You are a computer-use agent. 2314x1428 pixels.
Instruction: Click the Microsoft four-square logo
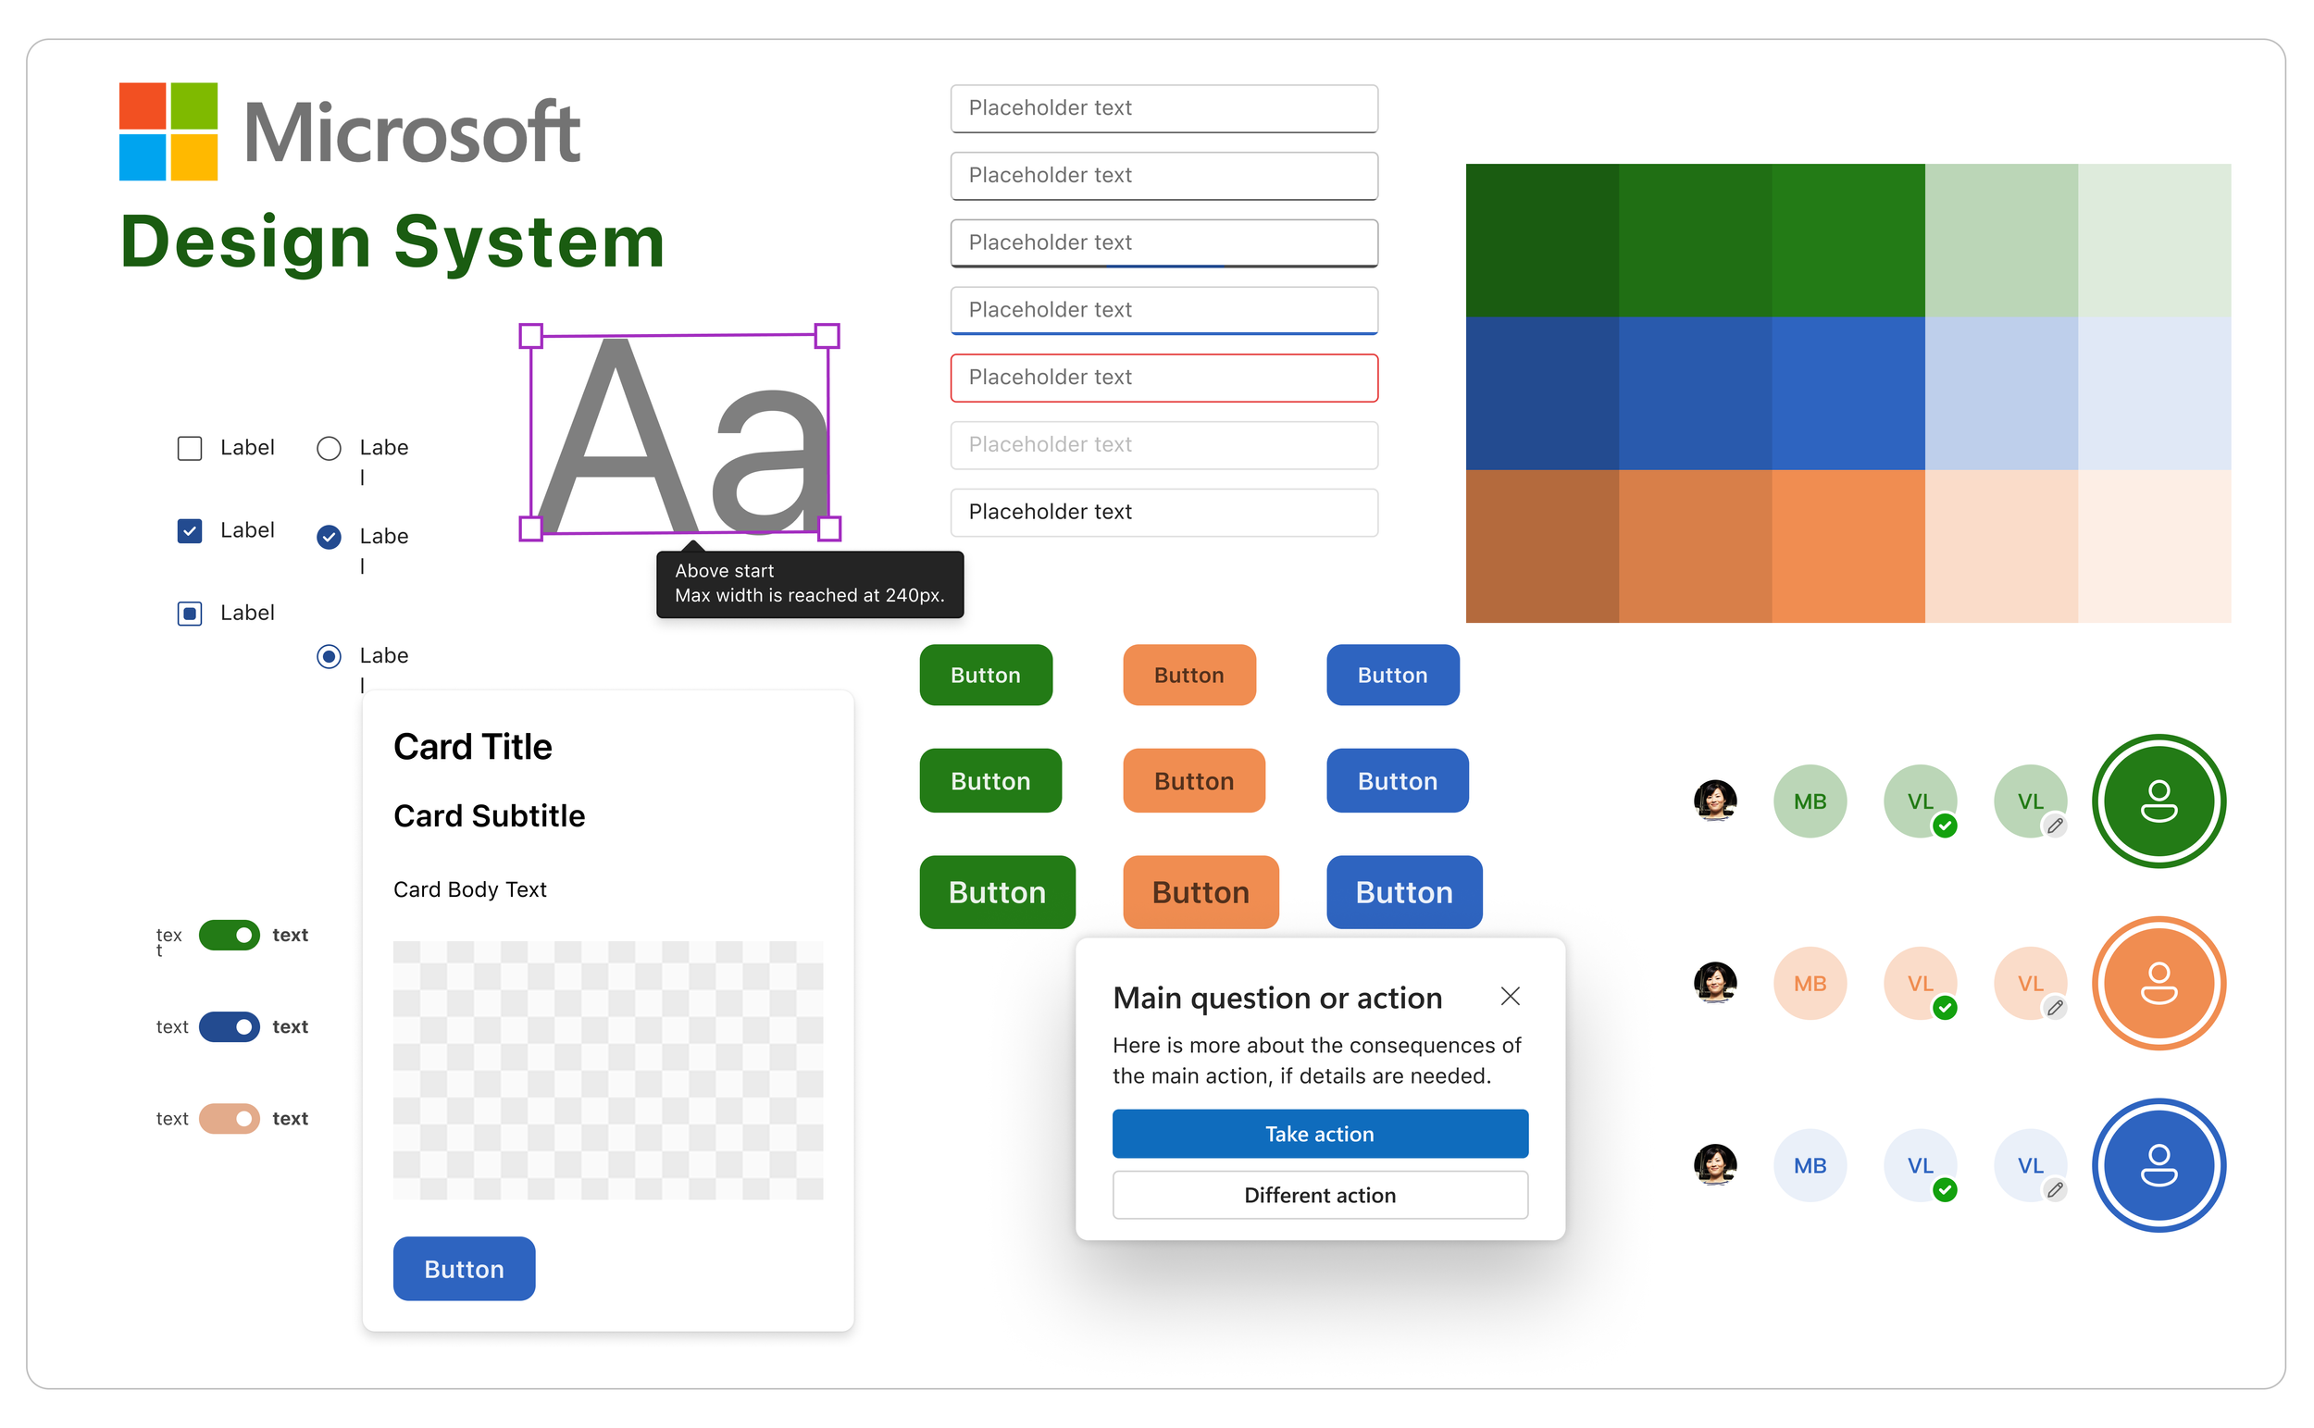click(x=168, y=131)
